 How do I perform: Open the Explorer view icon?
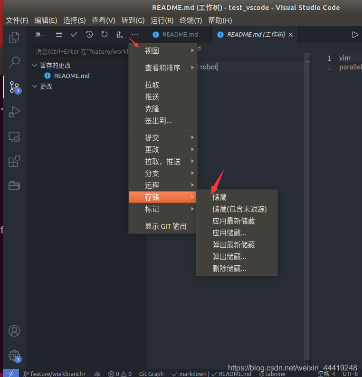coord(14,37)
